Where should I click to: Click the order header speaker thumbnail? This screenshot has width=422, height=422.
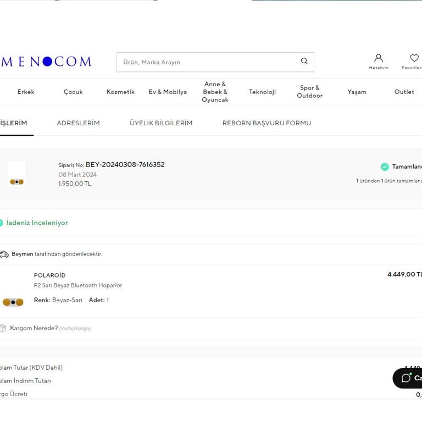(16, 175)
